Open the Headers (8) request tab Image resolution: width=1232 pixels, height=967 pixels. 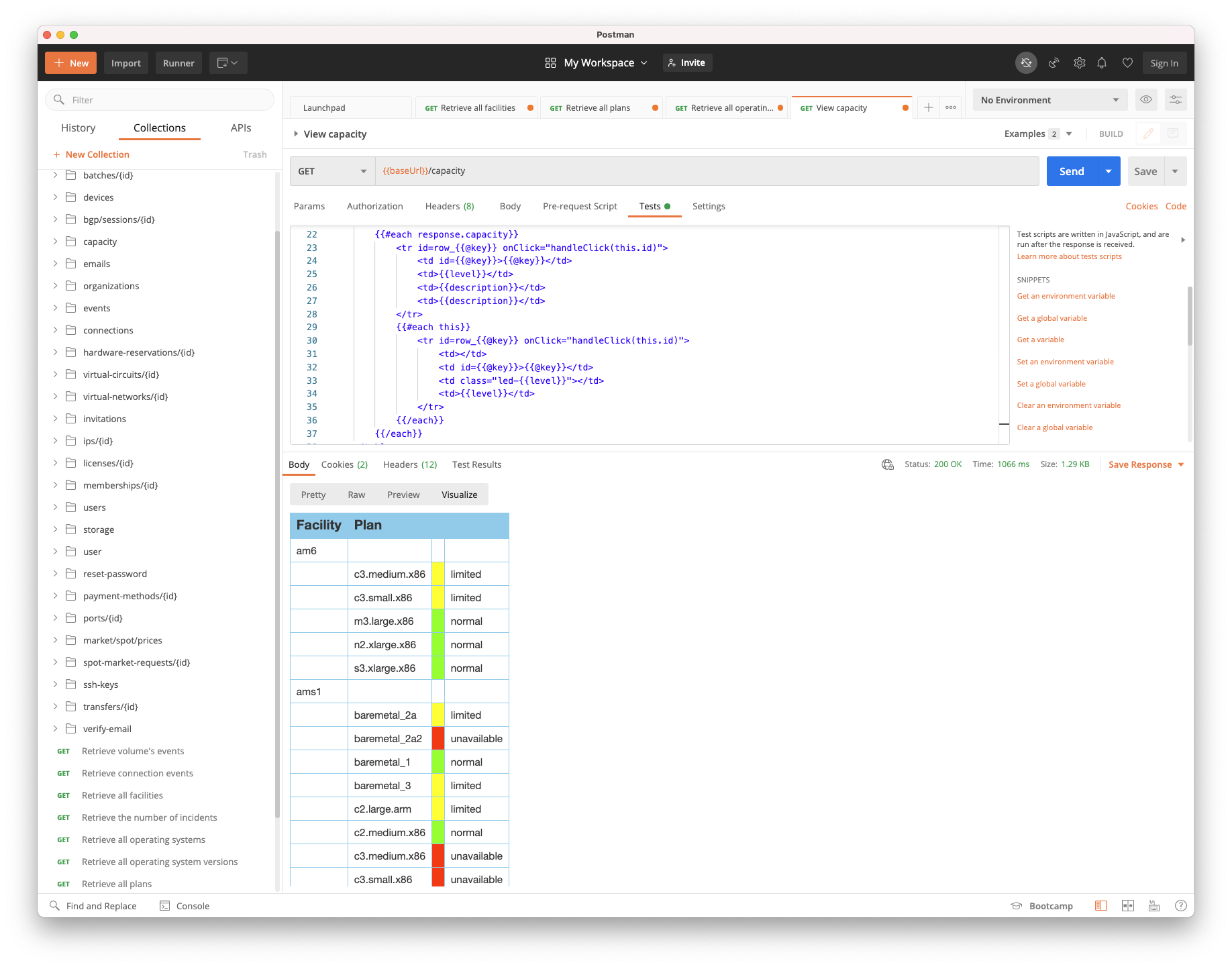450,206
